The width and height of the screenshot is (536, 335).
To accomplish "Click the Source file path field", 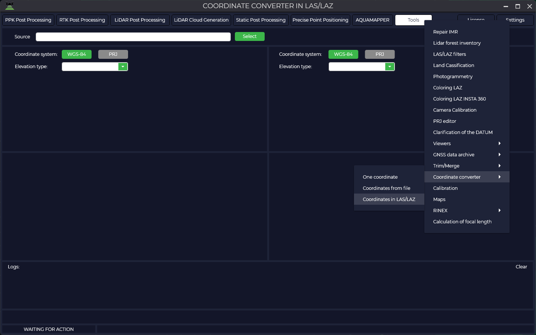I will point(133,36).
